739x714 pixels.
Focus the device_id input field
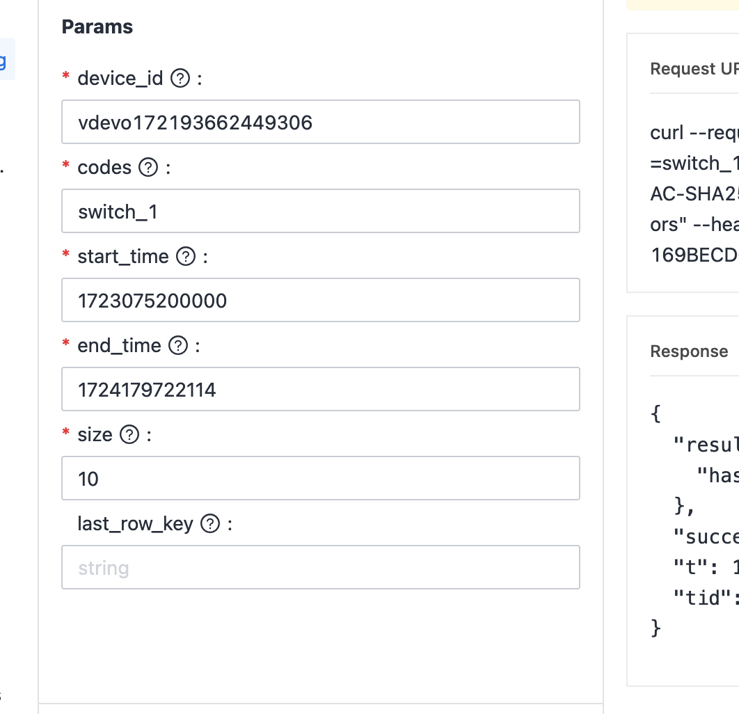click(x=320, y=122)
